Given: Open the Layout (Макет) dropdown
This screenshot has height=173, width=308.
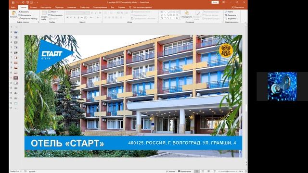Looking at the screenshot, I should point(53,12).
